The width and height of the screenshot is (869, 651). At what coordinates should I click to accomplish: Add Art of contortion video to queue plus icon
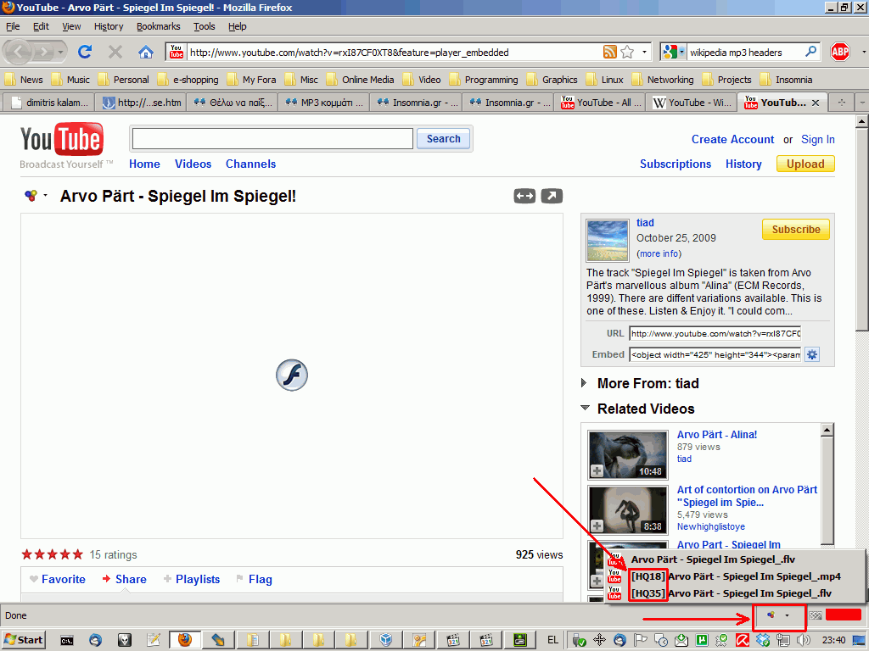point(597,526)
